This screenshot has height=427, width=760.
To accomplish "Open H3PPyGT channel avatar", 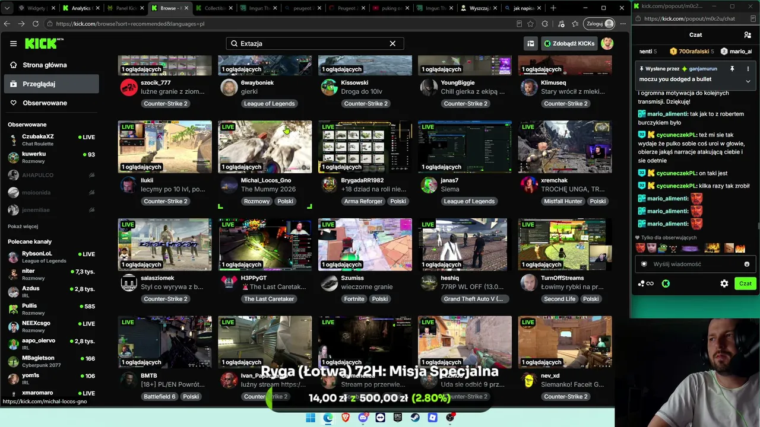I will pyautogui.click(x=229, y=282).
